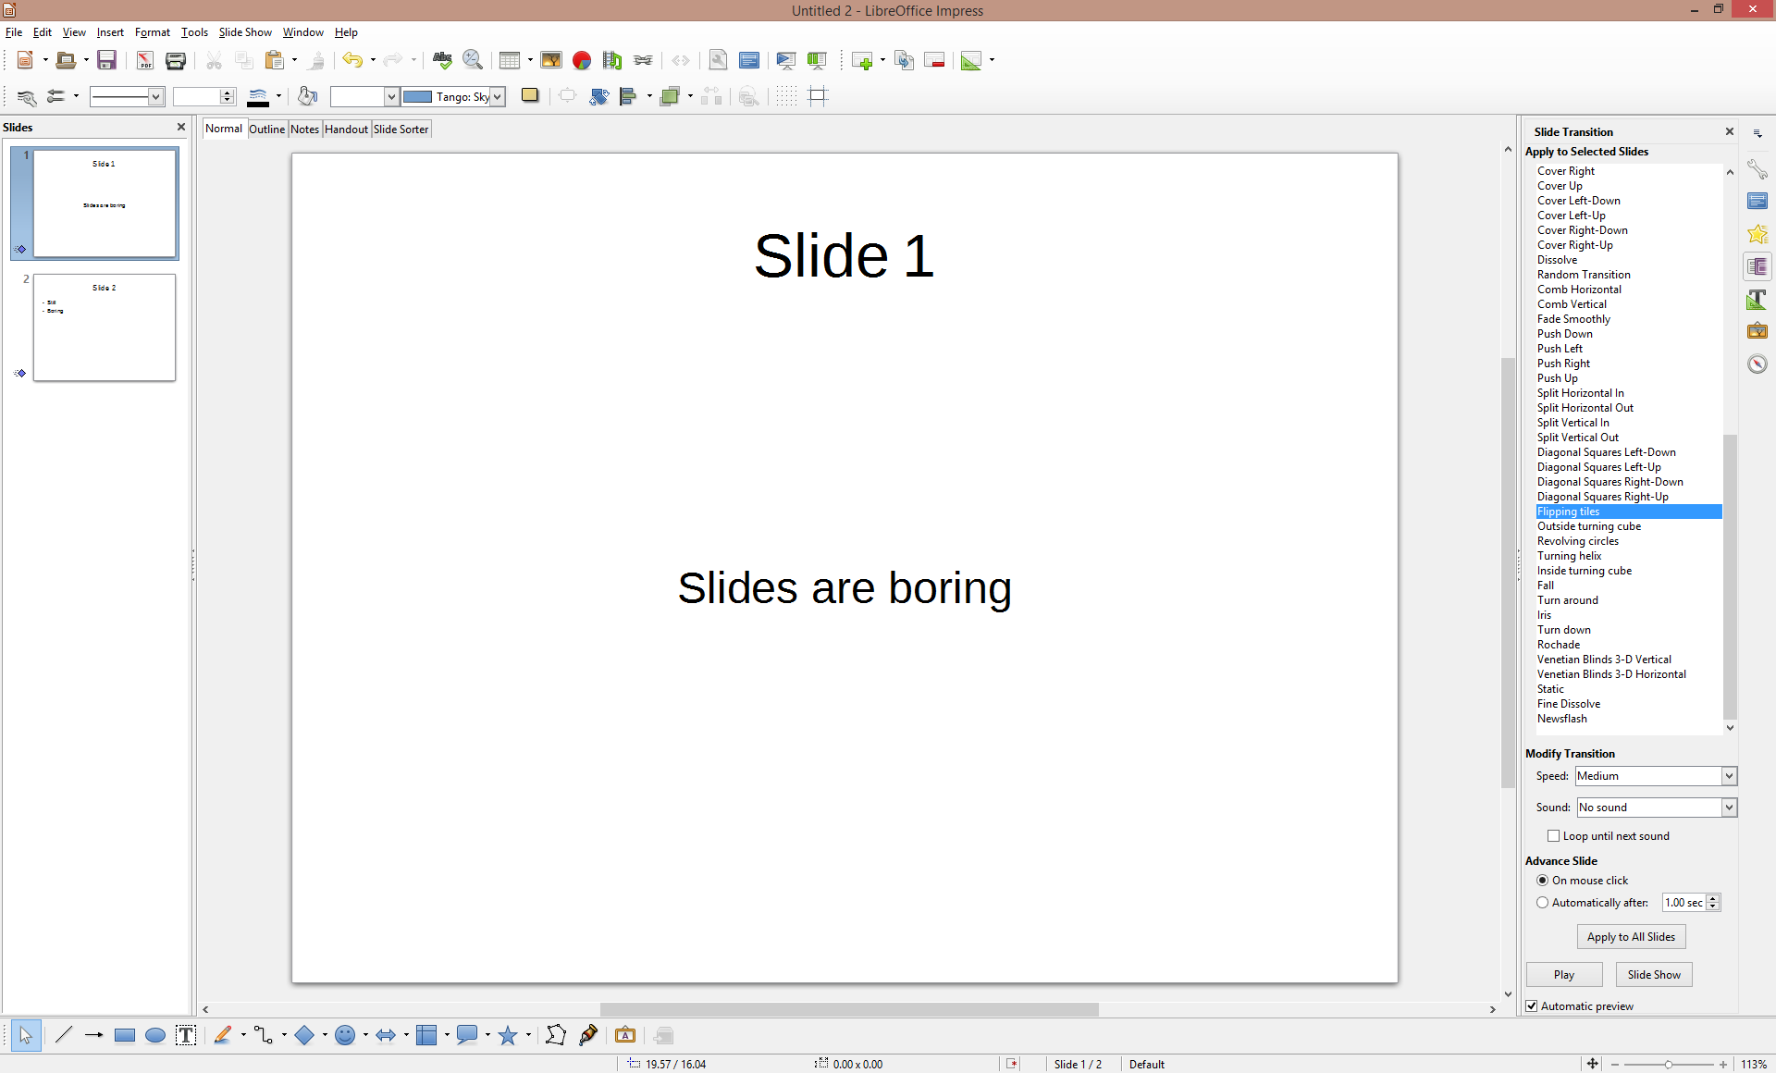Check the Loop until next sound option
1776x1073 pixels.
pyautogui.click(x=1554, y=835)
